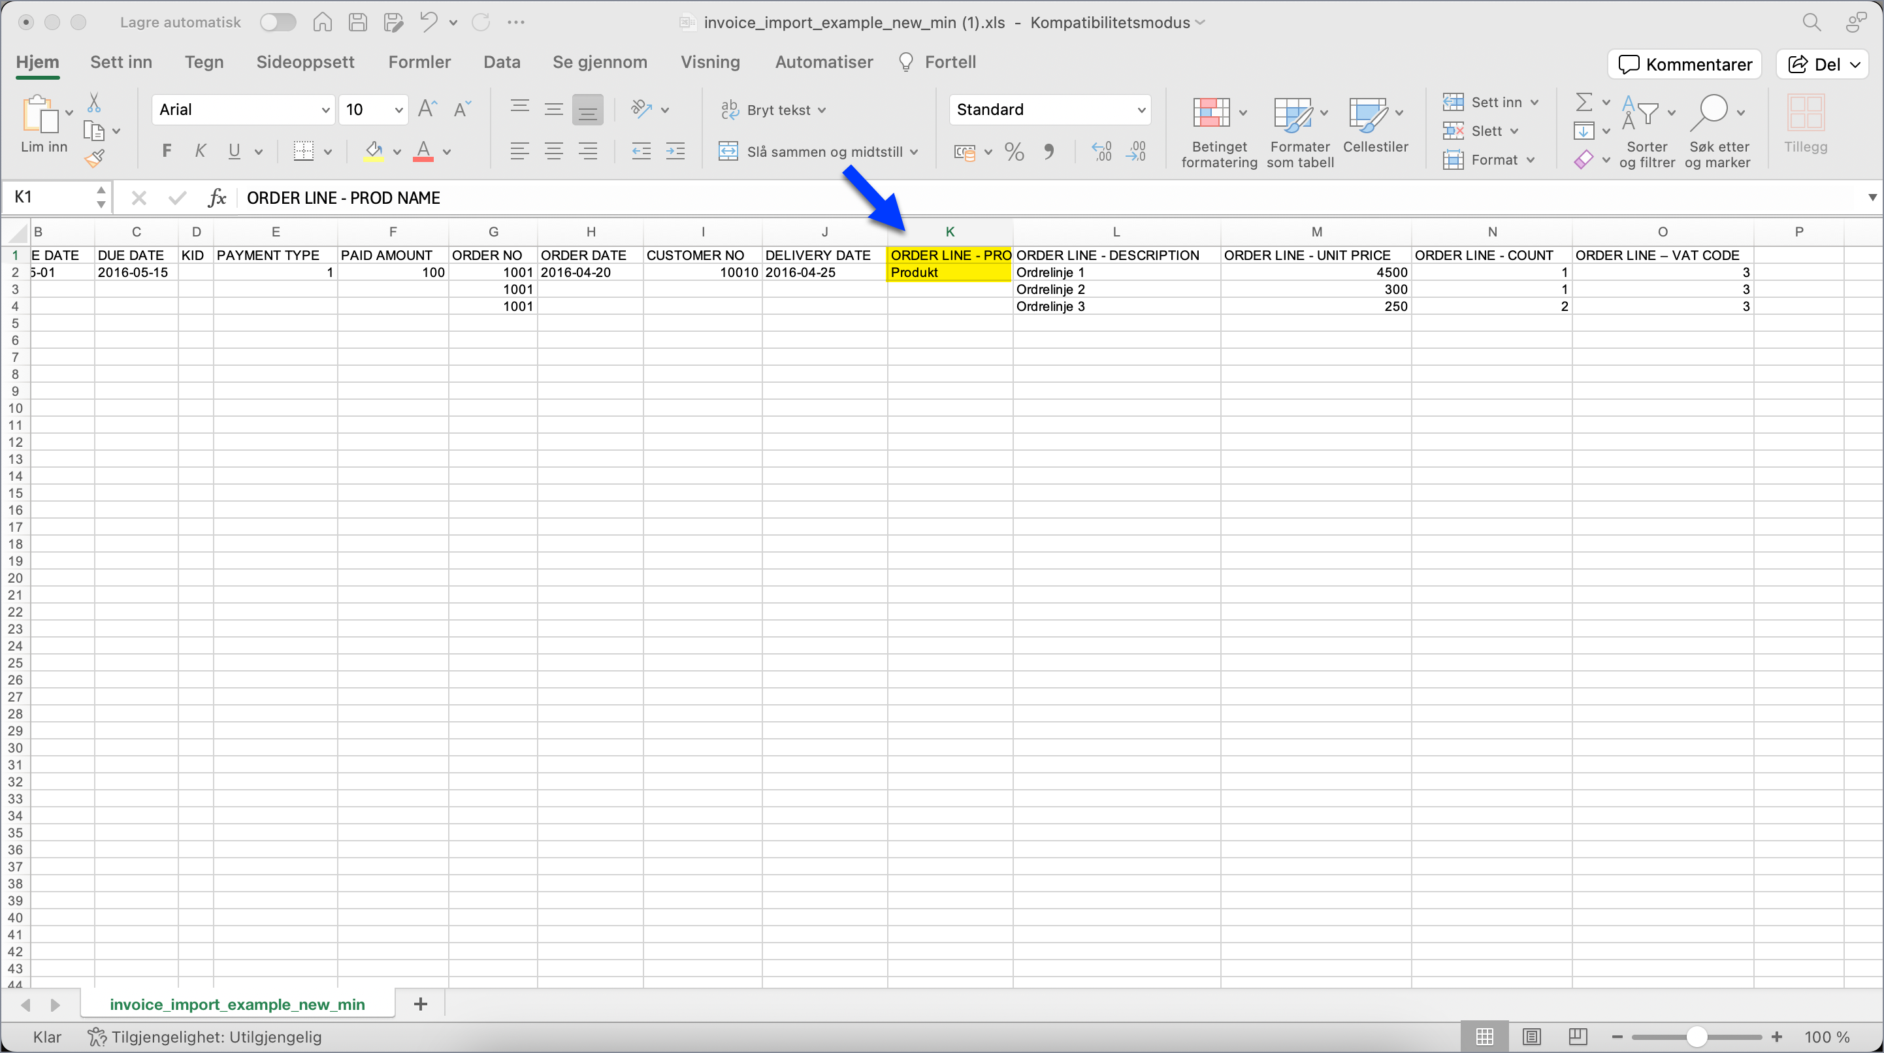Open Formater som tabell gallery
Viewport: 1884px width, 1053px height.
pyautogui.click(x=1299, y=132)
